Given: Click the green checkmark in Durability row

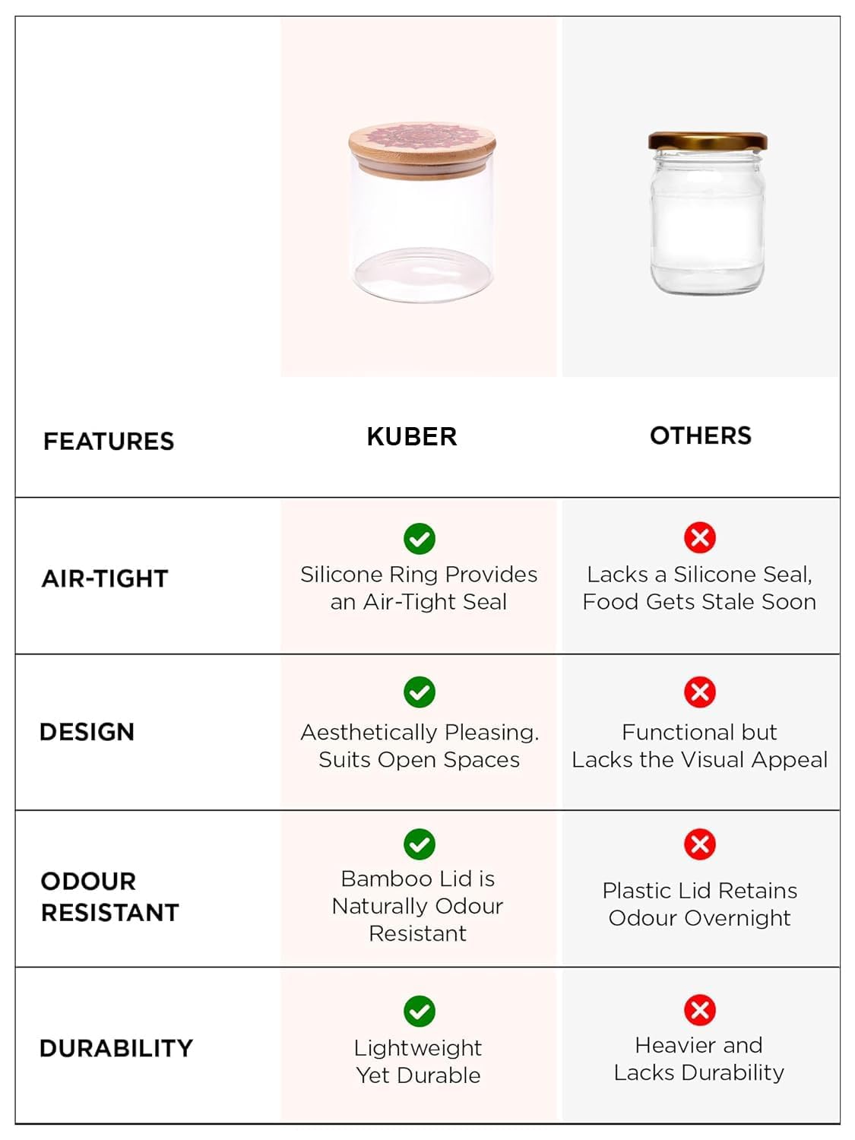Looking at the screenshot, I should 419,1012.
